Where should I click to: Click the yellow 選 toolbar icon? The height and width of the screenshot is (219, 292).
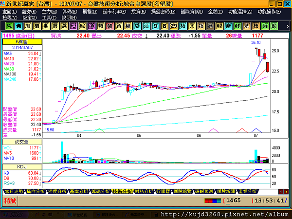64,26
